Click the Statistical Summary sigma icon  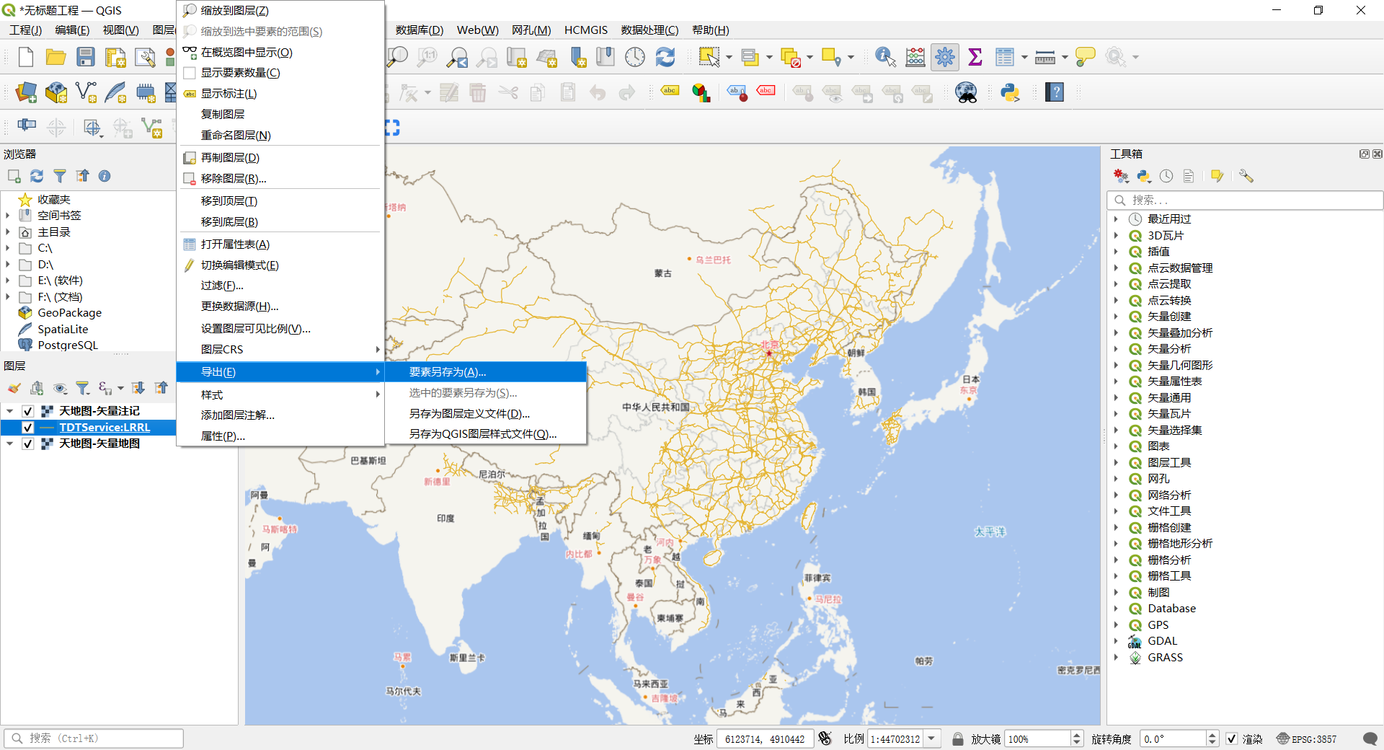coord(975,57)
